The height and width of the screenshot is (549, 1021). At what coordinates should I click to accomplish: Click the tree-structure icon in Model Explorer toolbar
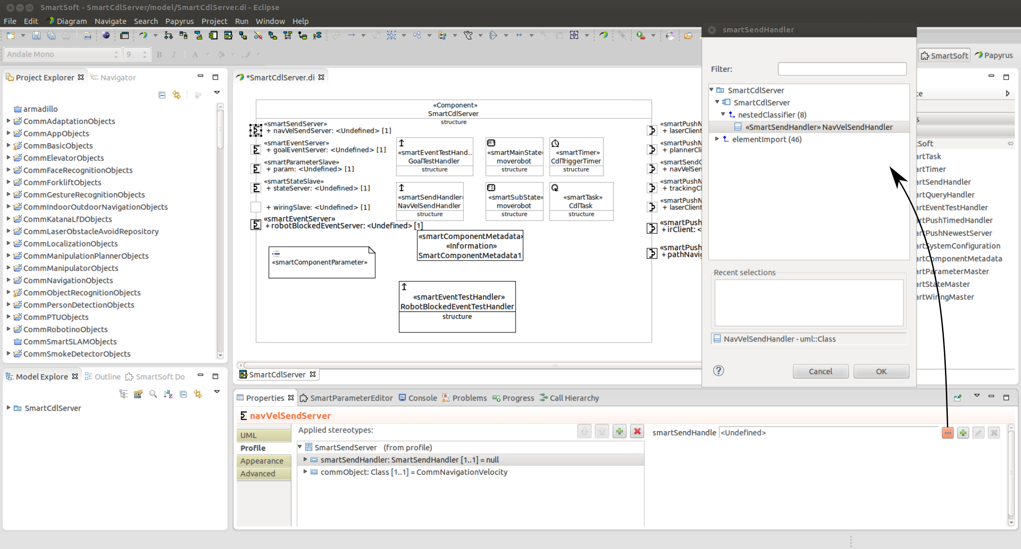click(x=123, y=394)
